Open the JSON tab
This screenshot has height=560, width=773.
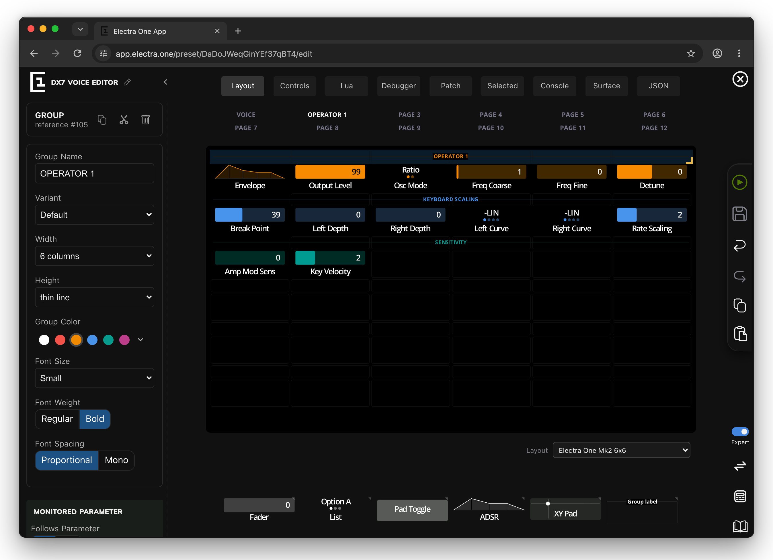[x=659, y=86]
